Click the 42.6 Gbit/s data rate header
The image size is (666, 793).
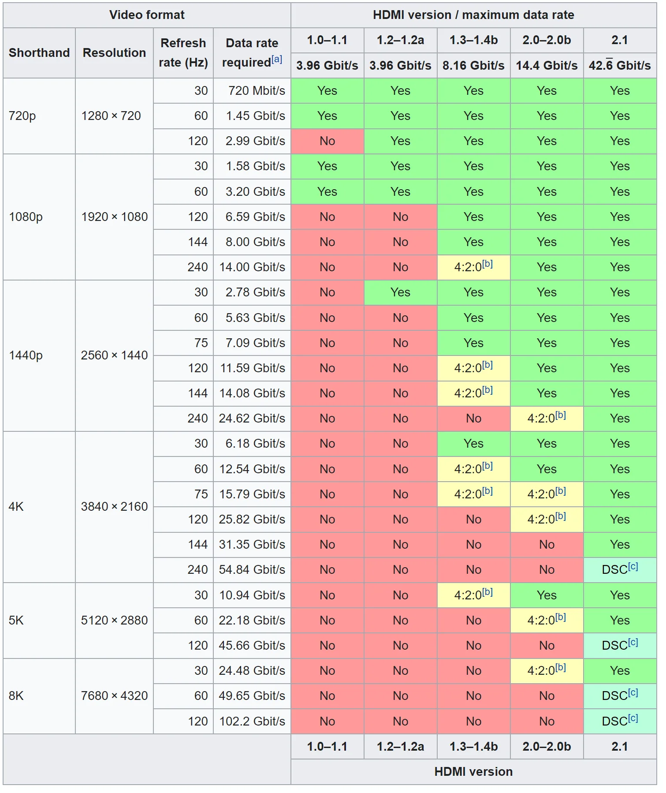point(620,65)
